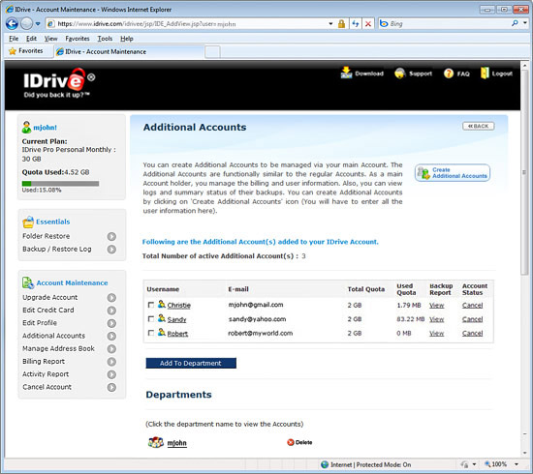
Task: View backup report for Christie
Action: tap(436, 306)
